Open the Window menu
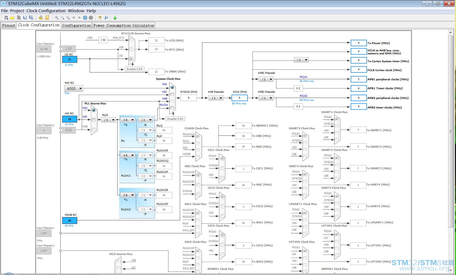456x275 pixels. click(x=76, y=11)
